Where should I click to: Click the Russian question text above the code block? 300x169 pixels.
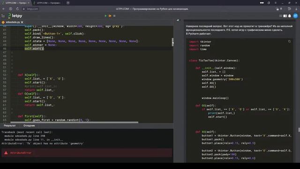coord(239,30)
